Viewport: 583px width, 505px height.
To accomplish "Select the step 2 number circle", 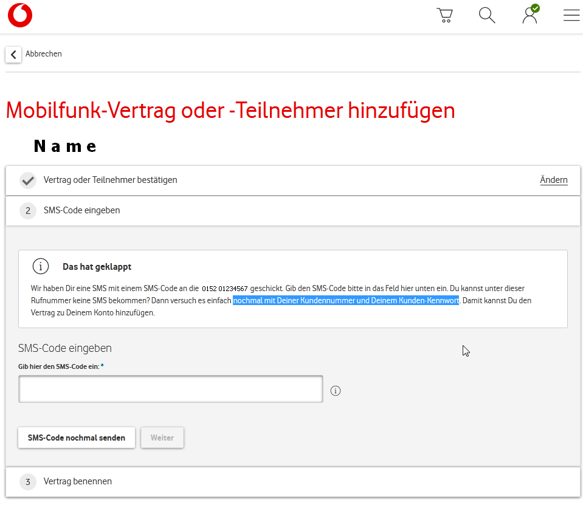I will [27, 210].
